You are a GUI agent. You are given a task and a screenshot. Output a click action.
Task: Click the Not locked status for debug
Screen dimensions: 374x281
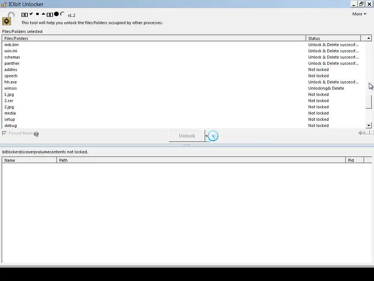318,125
